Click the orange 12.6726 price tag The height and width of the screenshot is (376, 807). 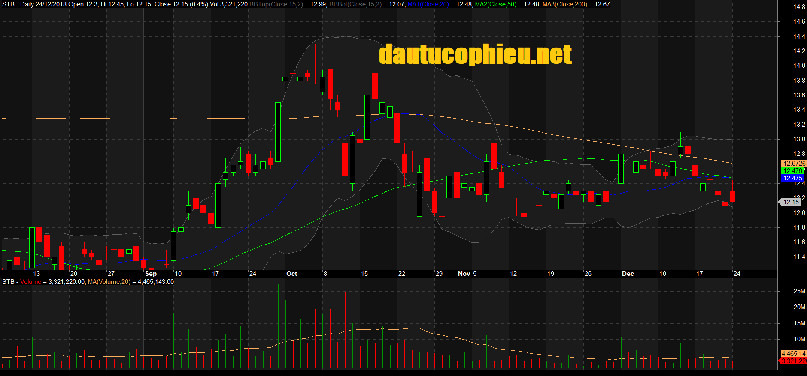coord(794,164)
